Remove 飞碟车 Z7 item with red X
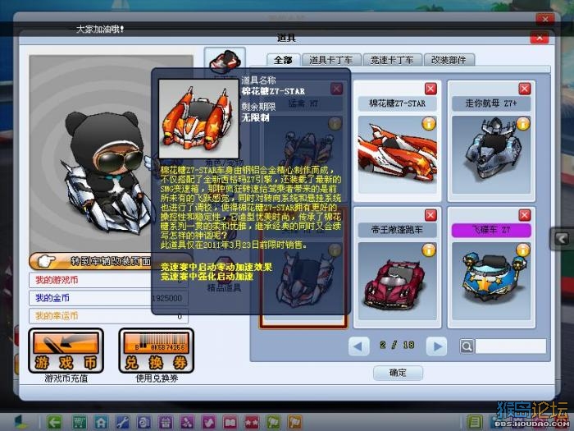574x431 pixels. point(525,215)
